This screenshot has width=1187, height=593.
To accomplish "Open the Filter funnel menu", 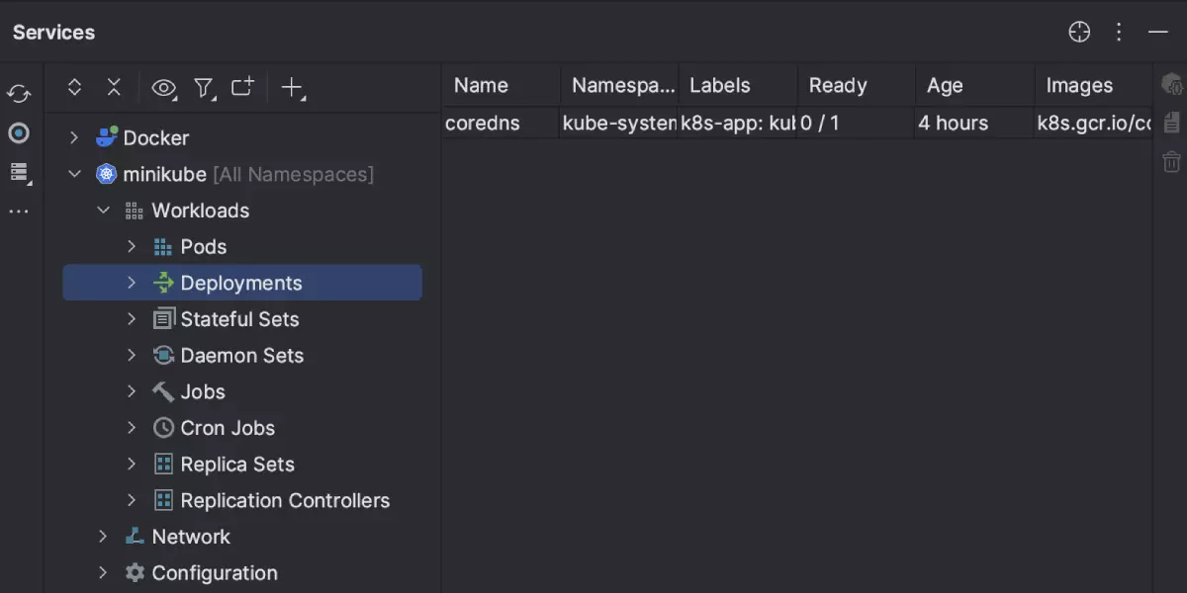I will (x=204, y=89).
